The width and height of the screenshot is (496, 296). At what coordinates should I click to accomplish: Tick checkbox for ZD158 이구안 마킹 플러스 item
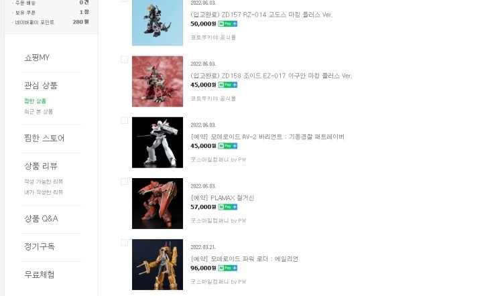click(124, 60)
